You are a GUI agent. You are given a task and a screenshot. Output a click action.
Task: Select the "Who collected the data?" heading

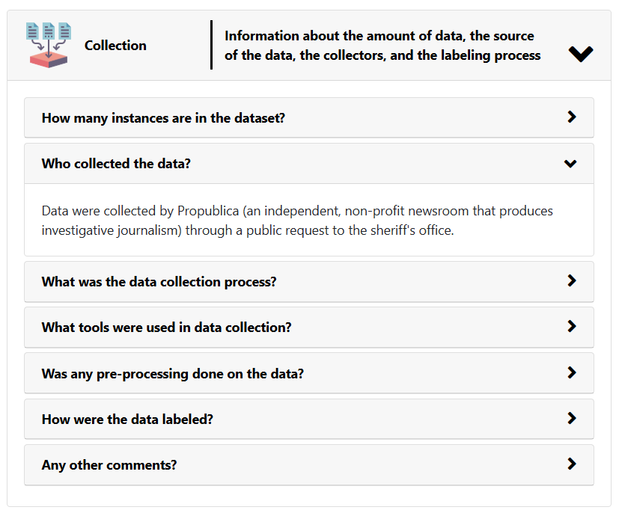coord(116,164)
